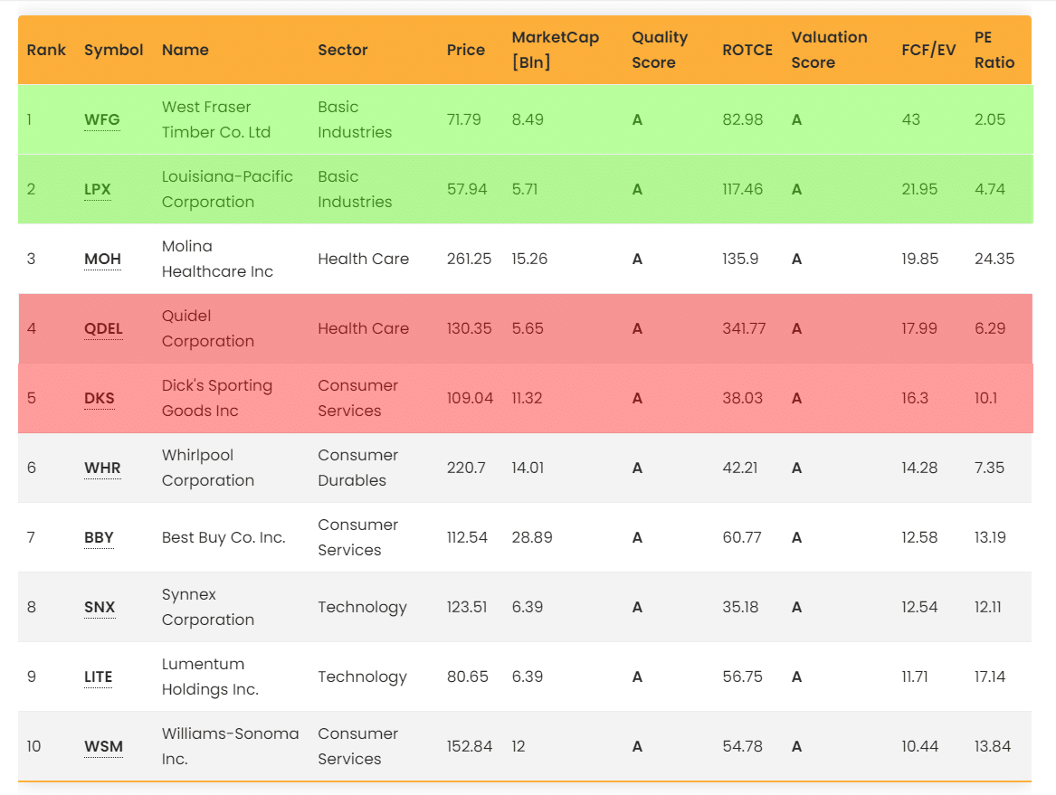Open the DKS ticker link

click(100, 399)
